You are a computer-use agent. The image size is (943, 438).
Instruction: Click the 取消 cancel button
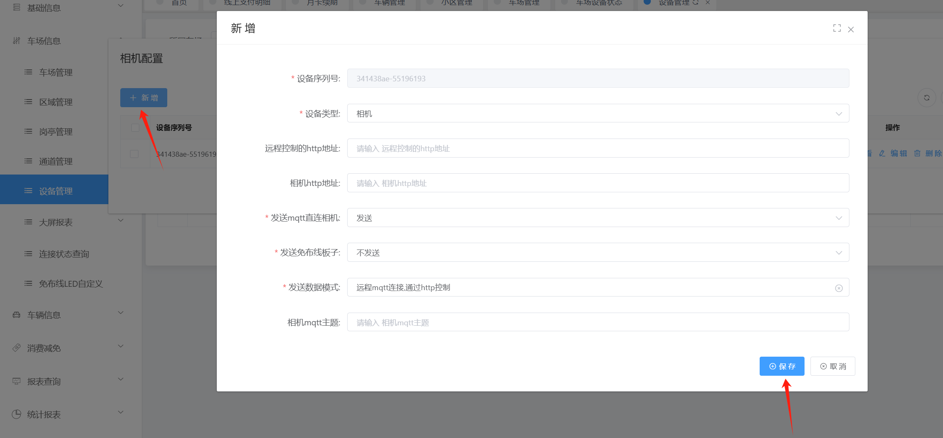click(x=832, y=366)
